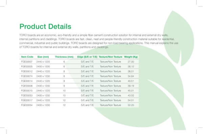Screen dimensions: 203x134
Task: Click the texture cell in the FGE00015 row
Action: tap(110, 90)
